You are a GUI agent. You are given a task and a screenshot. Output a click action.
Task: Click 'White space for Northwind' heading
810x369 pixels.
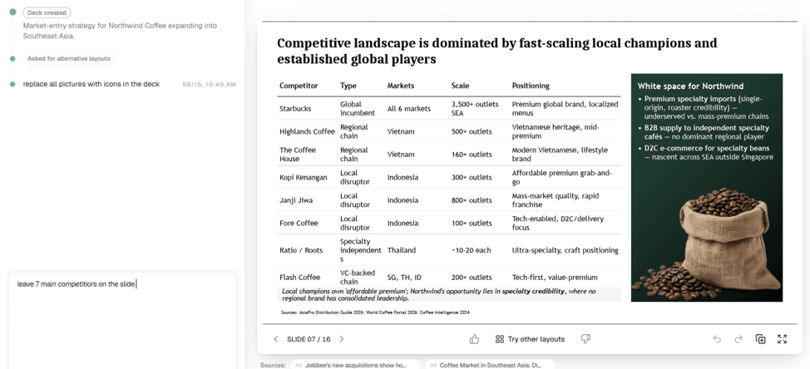(690, 86)
